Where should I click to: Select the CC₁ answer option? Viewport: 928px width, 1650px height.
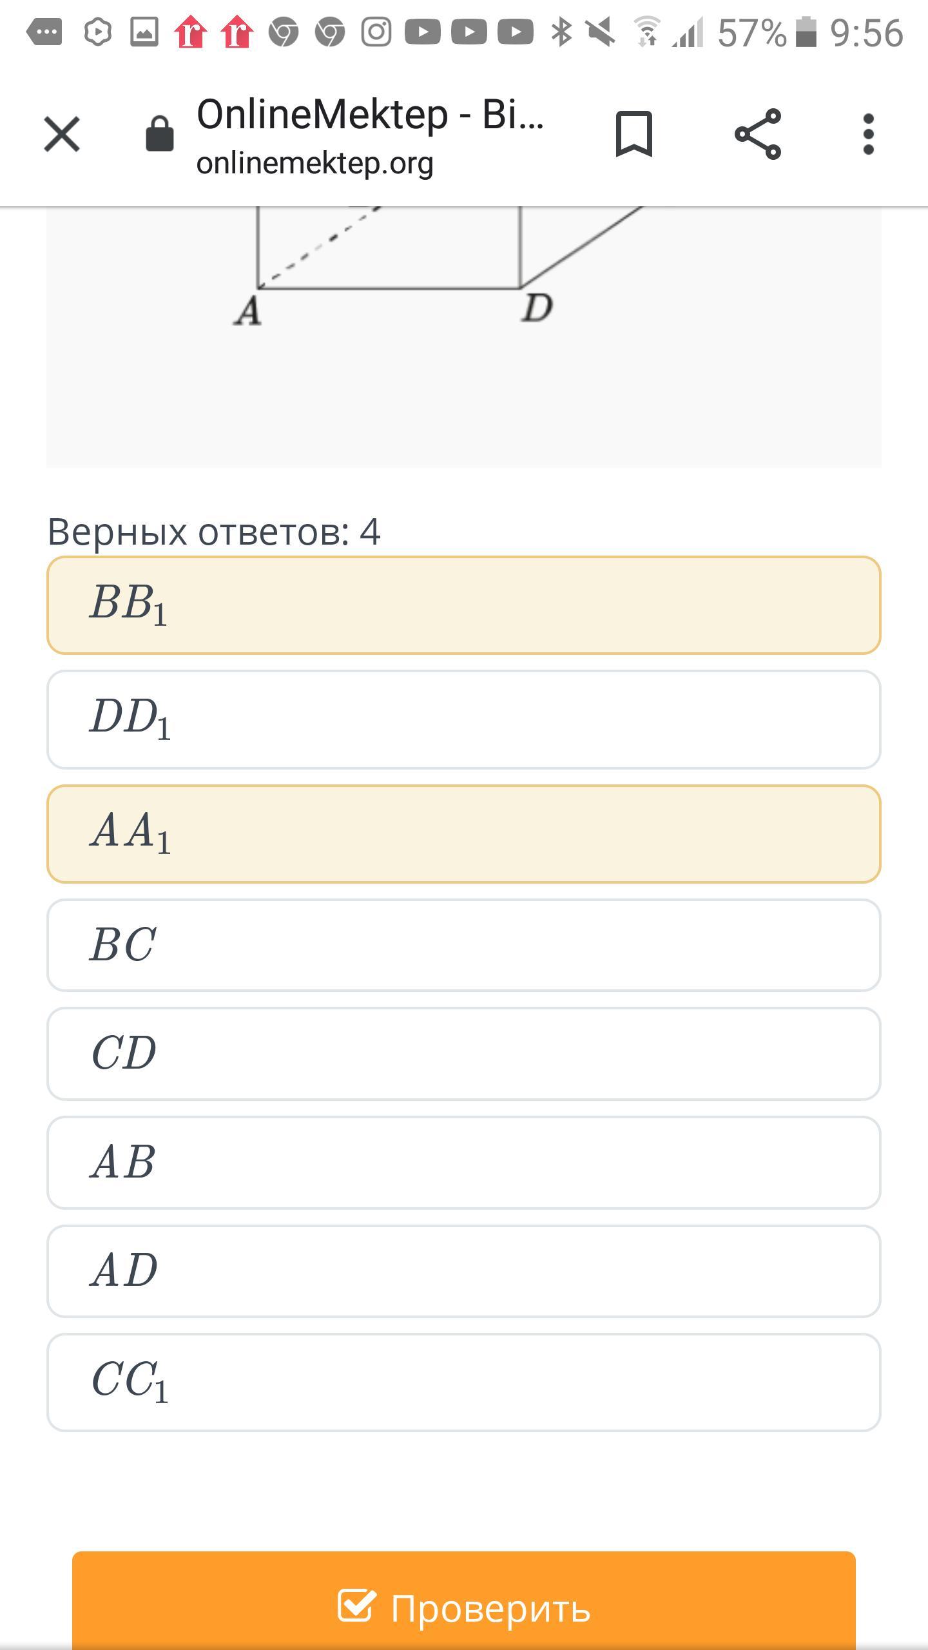[x=464, y=1383]
